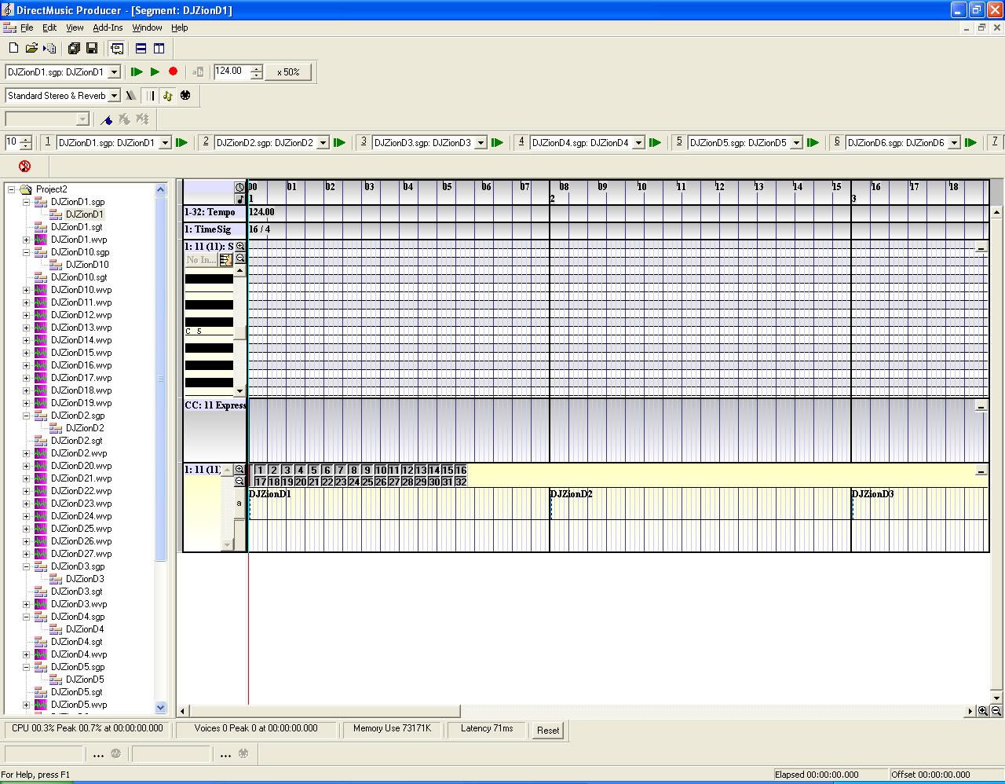Open secondary segment 6 dropdown DJZionD6.sgp
The width and height of the screenshot is (1005, 784).
tap(954, 143)
